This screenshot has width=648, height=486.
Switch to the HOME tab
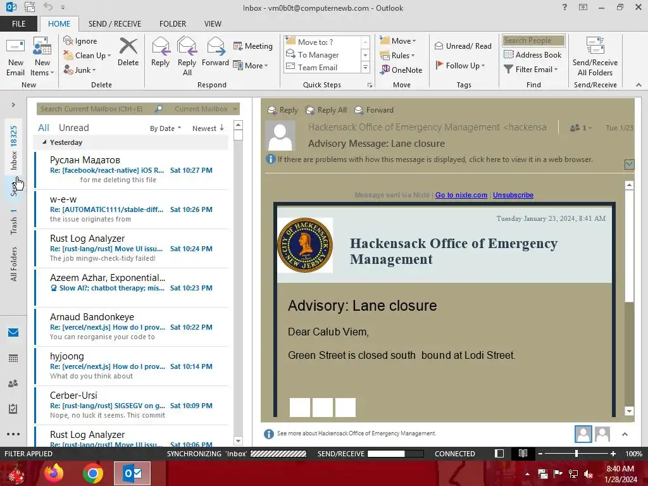tap(59, 24)
